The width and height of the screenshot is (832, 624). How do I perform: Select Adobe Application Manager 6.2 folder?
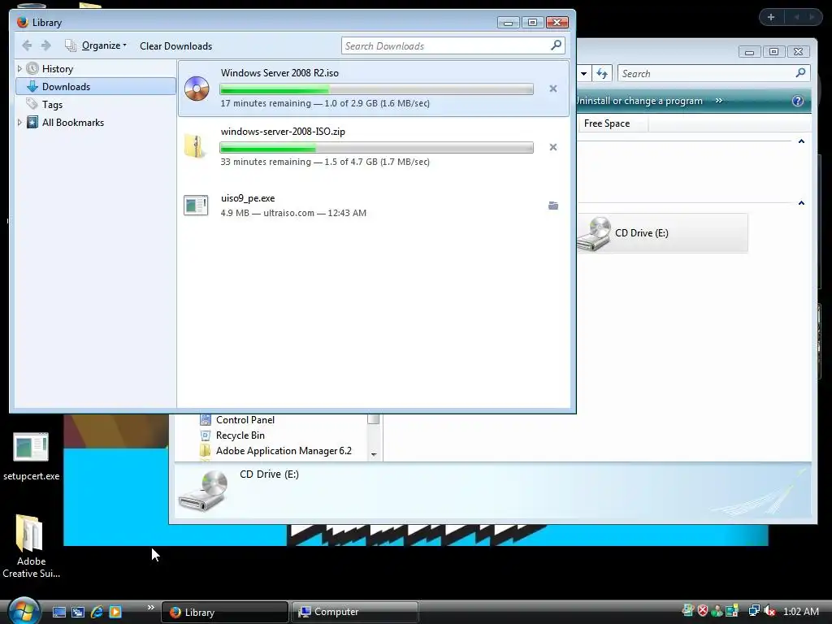pyautogui.click(x=284, y=450)
